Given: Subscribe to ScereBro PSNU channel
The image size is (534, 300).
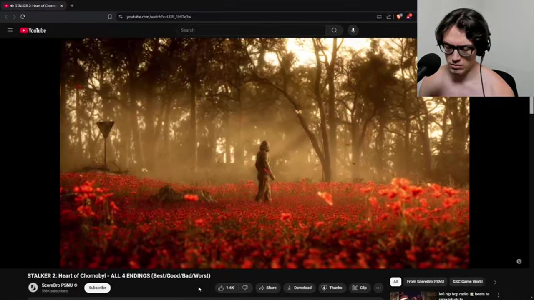Looking at the screenshot, I should tap(97, 287).
